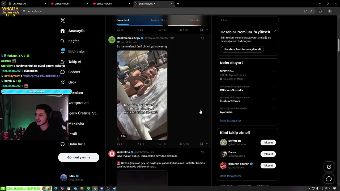The height and width of the screenshot is (191, 340).
Task: Open the Dankmemes Arşiv profile avatar
Action: (x=112, y=40)
